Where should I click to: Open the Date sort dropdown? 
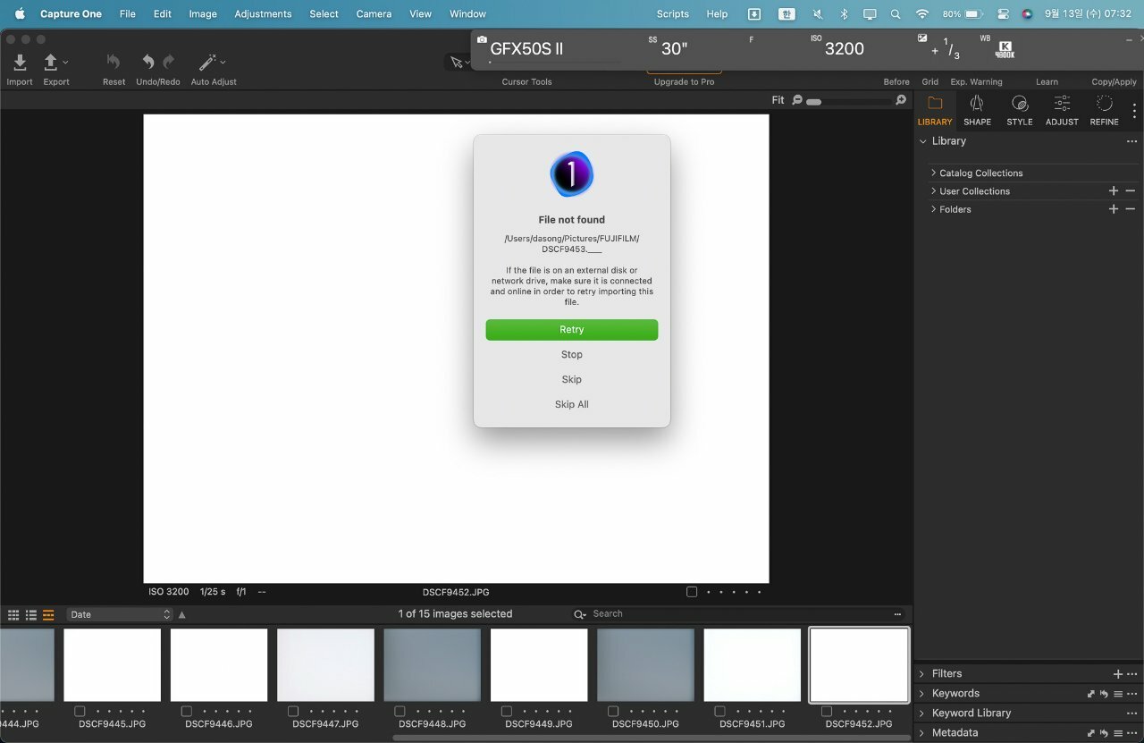[120, 615]
